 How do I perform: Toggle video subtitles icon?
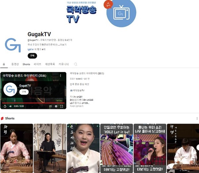[x=50, y=106]
